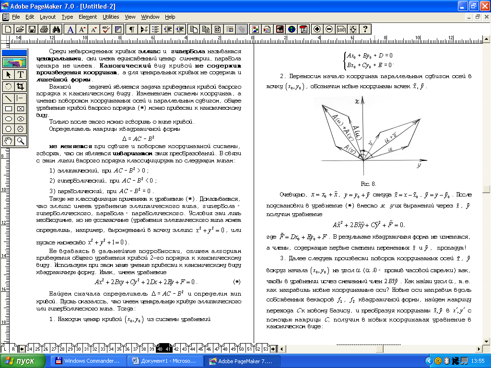This screenshot has width=491, height=368.
Task: Click the Character specs blue A icon
Action: [x=70, y=29]
